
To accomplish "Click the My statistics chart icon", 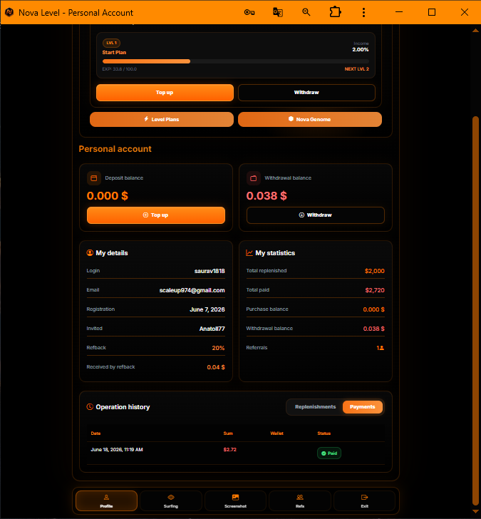I will (x=249, y=252).
